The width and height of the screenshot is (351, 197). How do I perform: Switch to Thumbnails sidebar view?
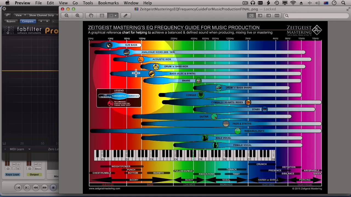pyautogui.click(x=260, y=16)
